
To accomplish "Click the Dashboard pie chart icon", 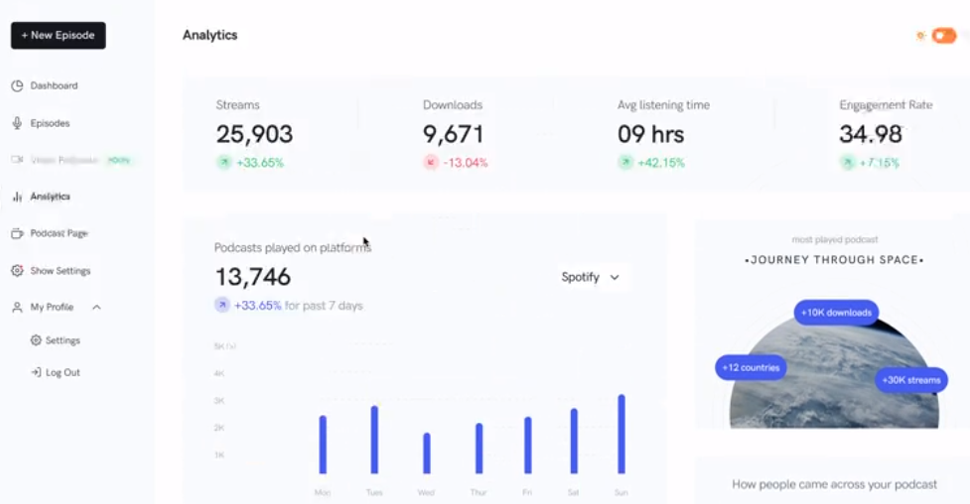I will point(17,86).
